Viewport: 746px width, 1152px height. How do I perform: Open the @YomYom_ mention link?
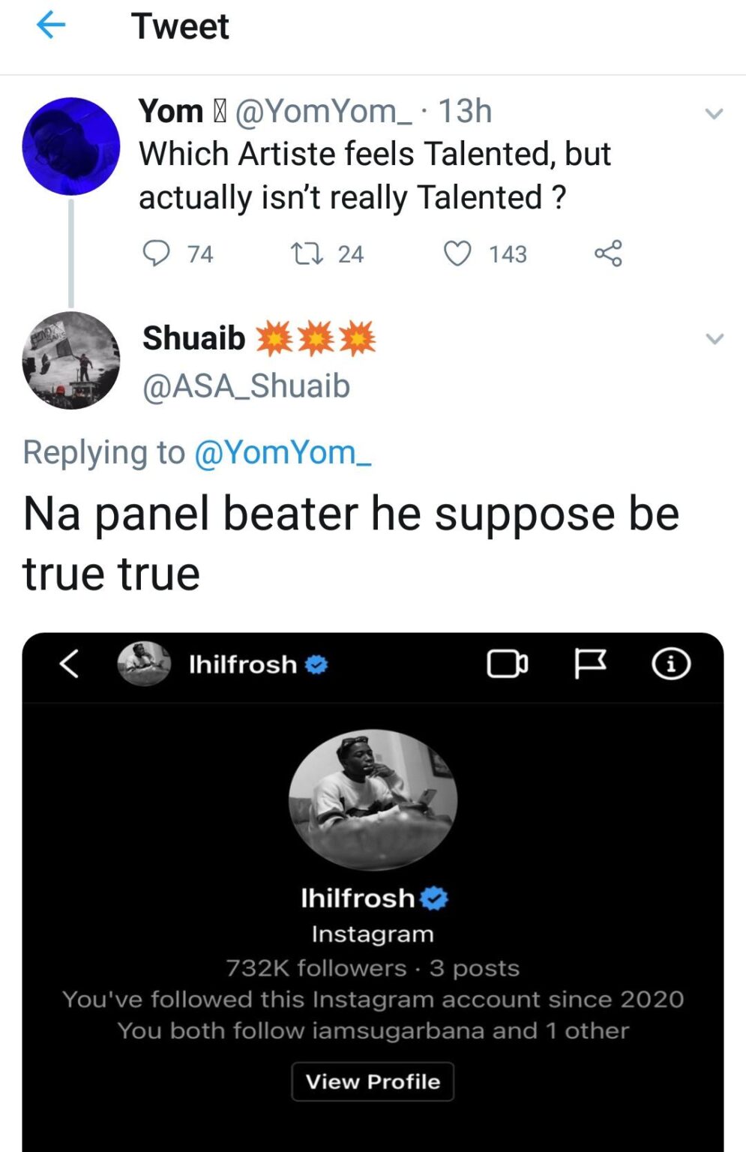click(x=283, y=452)
